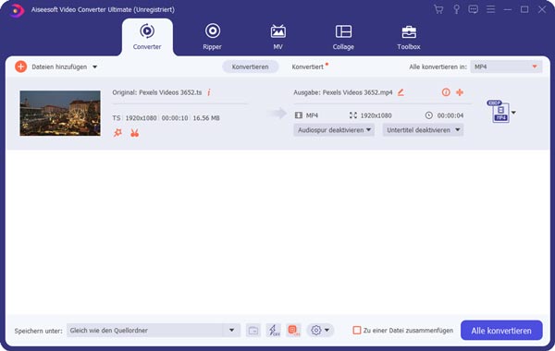
Task: Switch to the Converter tab
Action: point(147,37)
